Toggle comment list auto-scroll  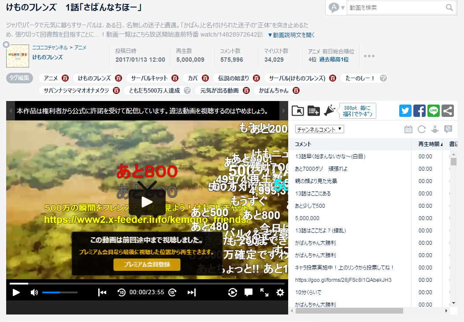[435, 129]
